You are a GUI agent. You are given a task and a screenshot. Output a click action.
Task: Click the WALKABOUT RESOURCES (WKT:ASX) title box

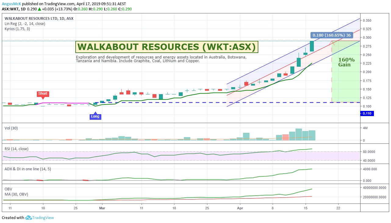pos(167,47)
